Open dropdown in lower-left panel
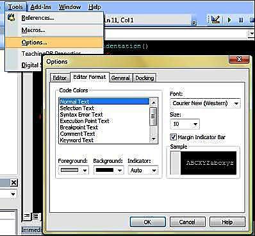Screen dimensions: 255x236 click(x=13, y=194)
